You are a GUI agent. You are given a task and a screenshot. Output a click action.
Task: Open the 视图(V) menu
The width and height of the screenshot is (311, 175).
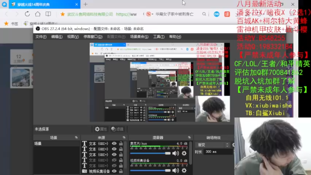(73, 37)
